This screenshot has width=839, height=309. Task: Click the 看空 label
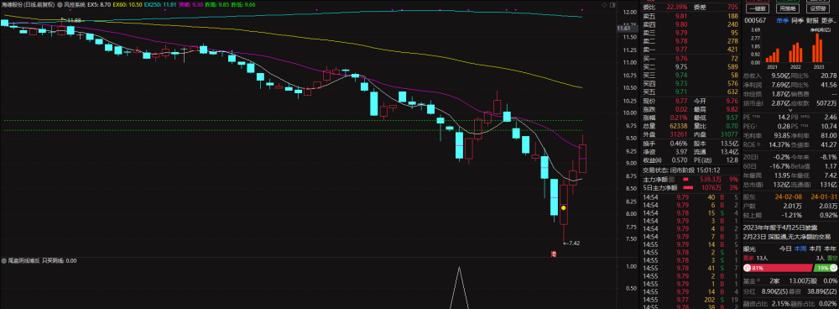(x=831, y=258)
